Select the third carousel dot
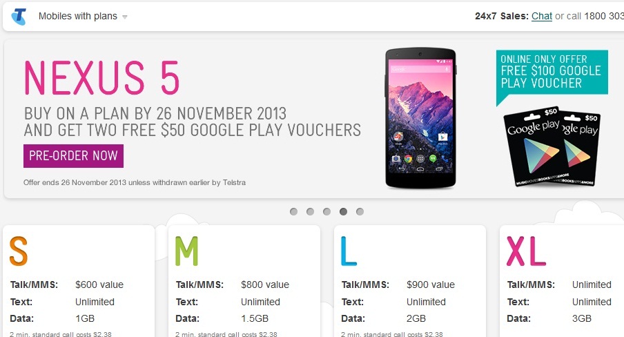This screenshot has height=337, width=624. [x=326, y=211]
